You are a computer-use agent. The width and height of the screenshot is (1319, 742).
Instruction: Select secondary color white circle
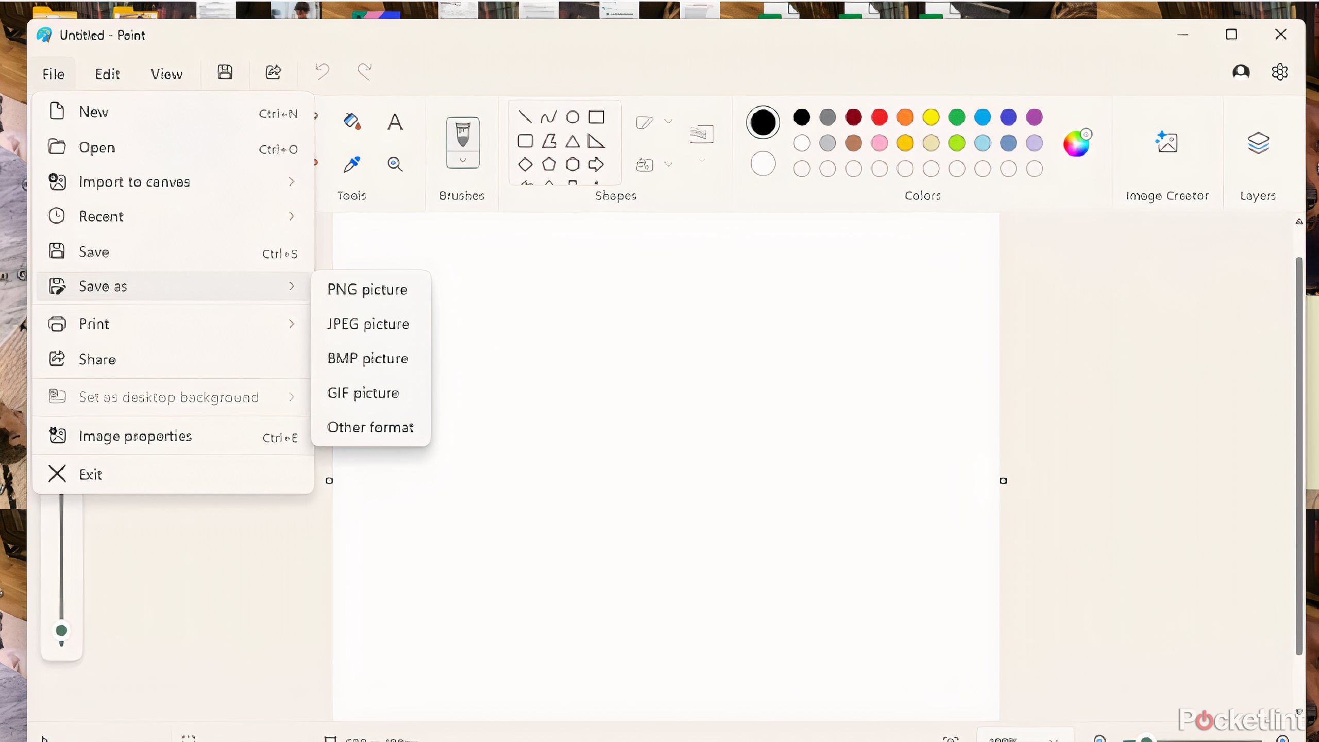tap(763, 164)
